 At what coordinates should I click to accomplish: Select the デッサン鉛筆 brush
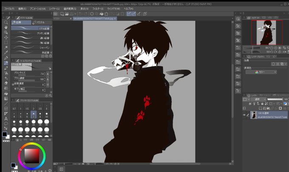(x=31, y=33)
